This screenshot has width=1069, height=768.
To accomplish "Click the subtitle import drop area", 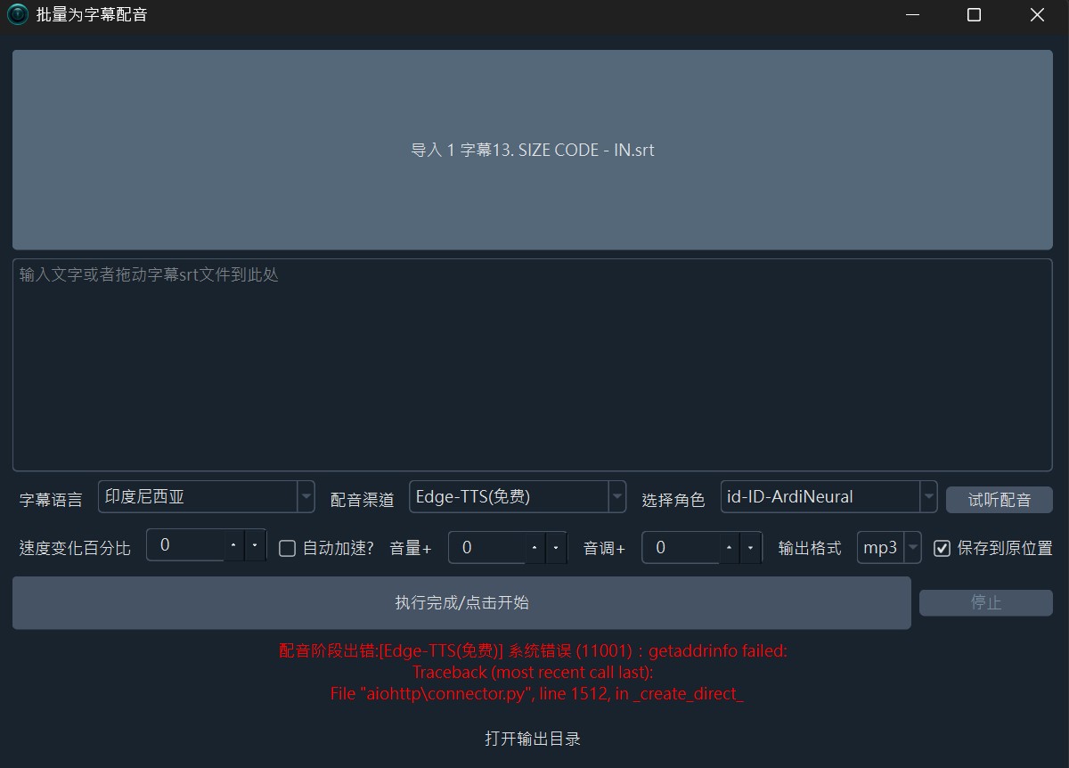I will (x=533, y=150).
